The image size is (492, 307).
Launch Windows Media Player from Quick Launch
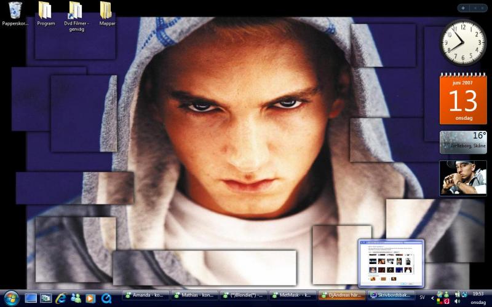pyautogui.click(x=90, y=298)
